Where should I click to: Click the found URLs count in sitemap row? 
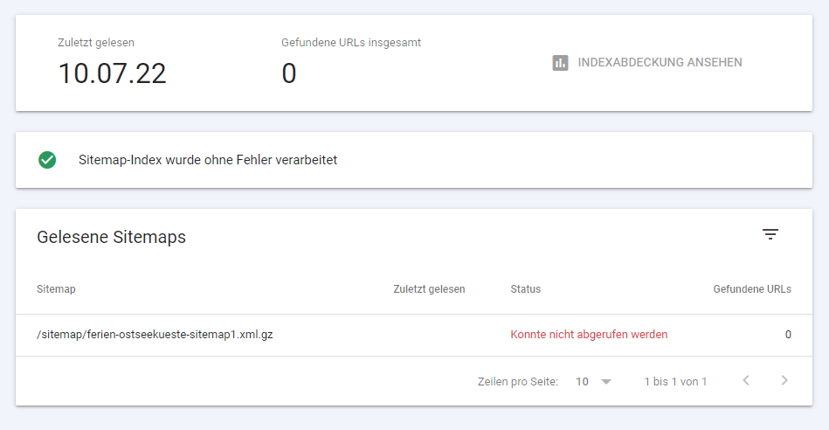(x=788, y=335)
